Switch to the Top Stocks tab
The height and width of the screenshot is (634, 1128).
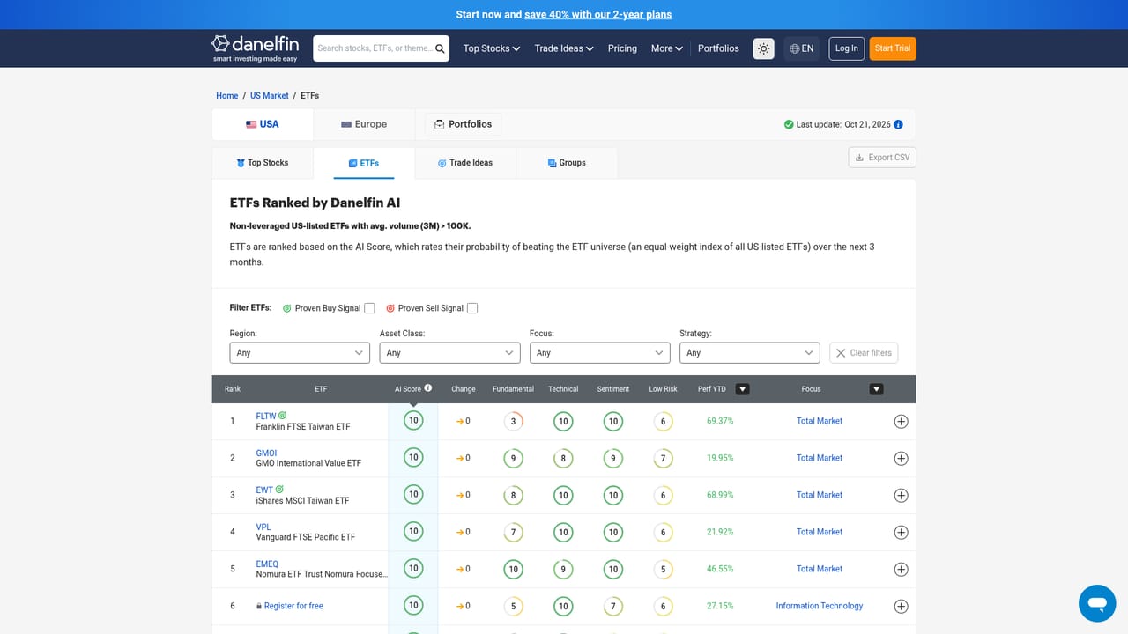(263, 163)
